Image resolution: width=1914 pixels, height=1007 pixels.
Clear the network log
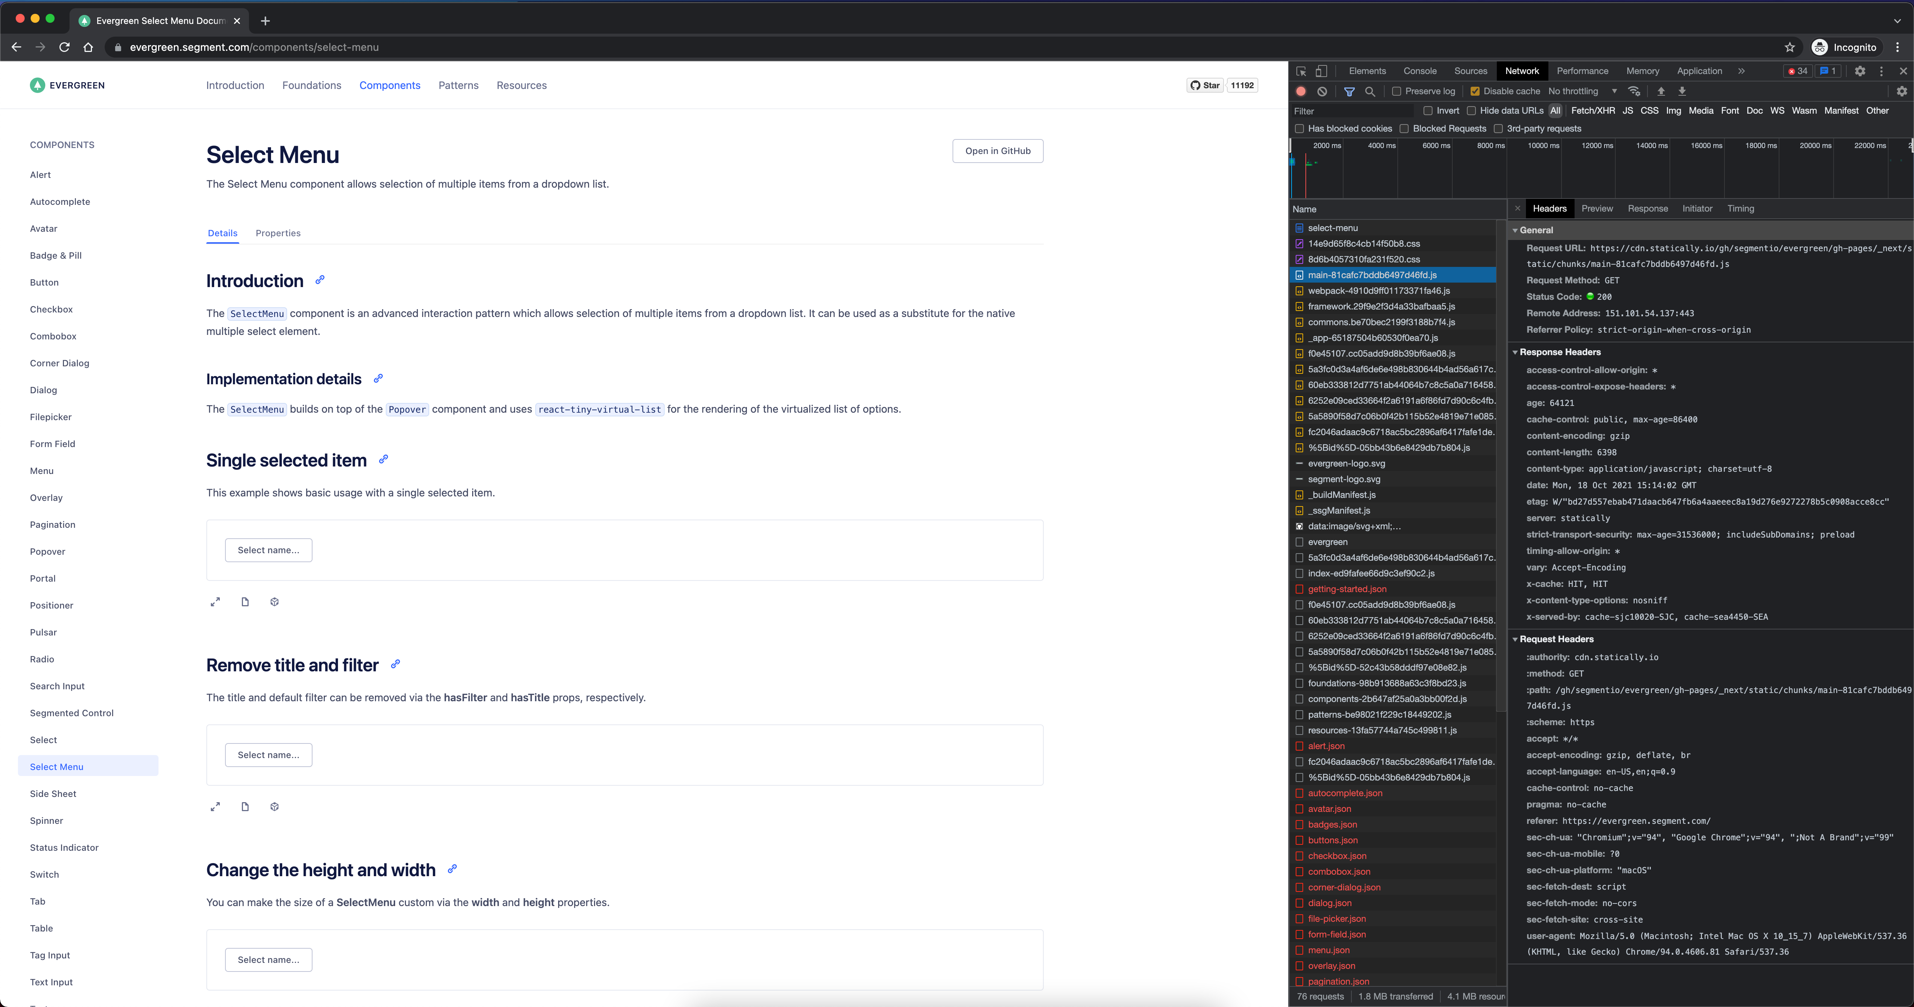pyautogui.click(x=1323, y=91)
